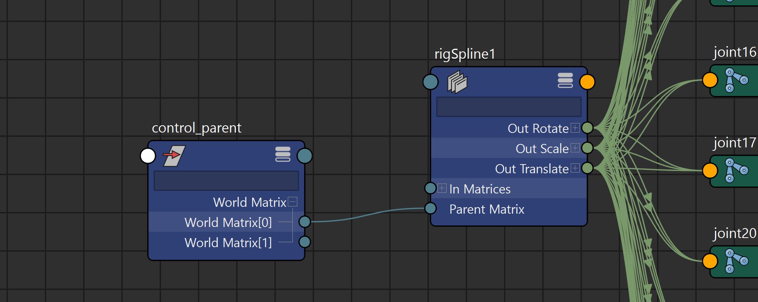
Task: Select the In Matrices attribute label
Action: [480, 189]
